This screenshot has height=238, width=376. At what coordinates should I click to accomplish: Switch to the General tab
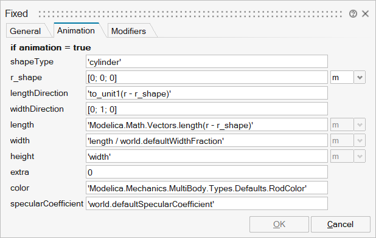[x=26, y=31]
